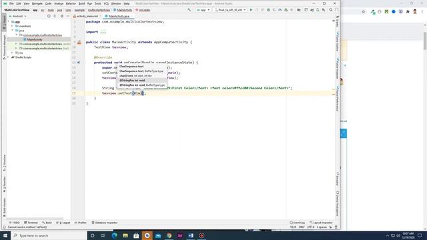Toggle the Emulator side tab

pyautogui.click(x=338, y=179)
